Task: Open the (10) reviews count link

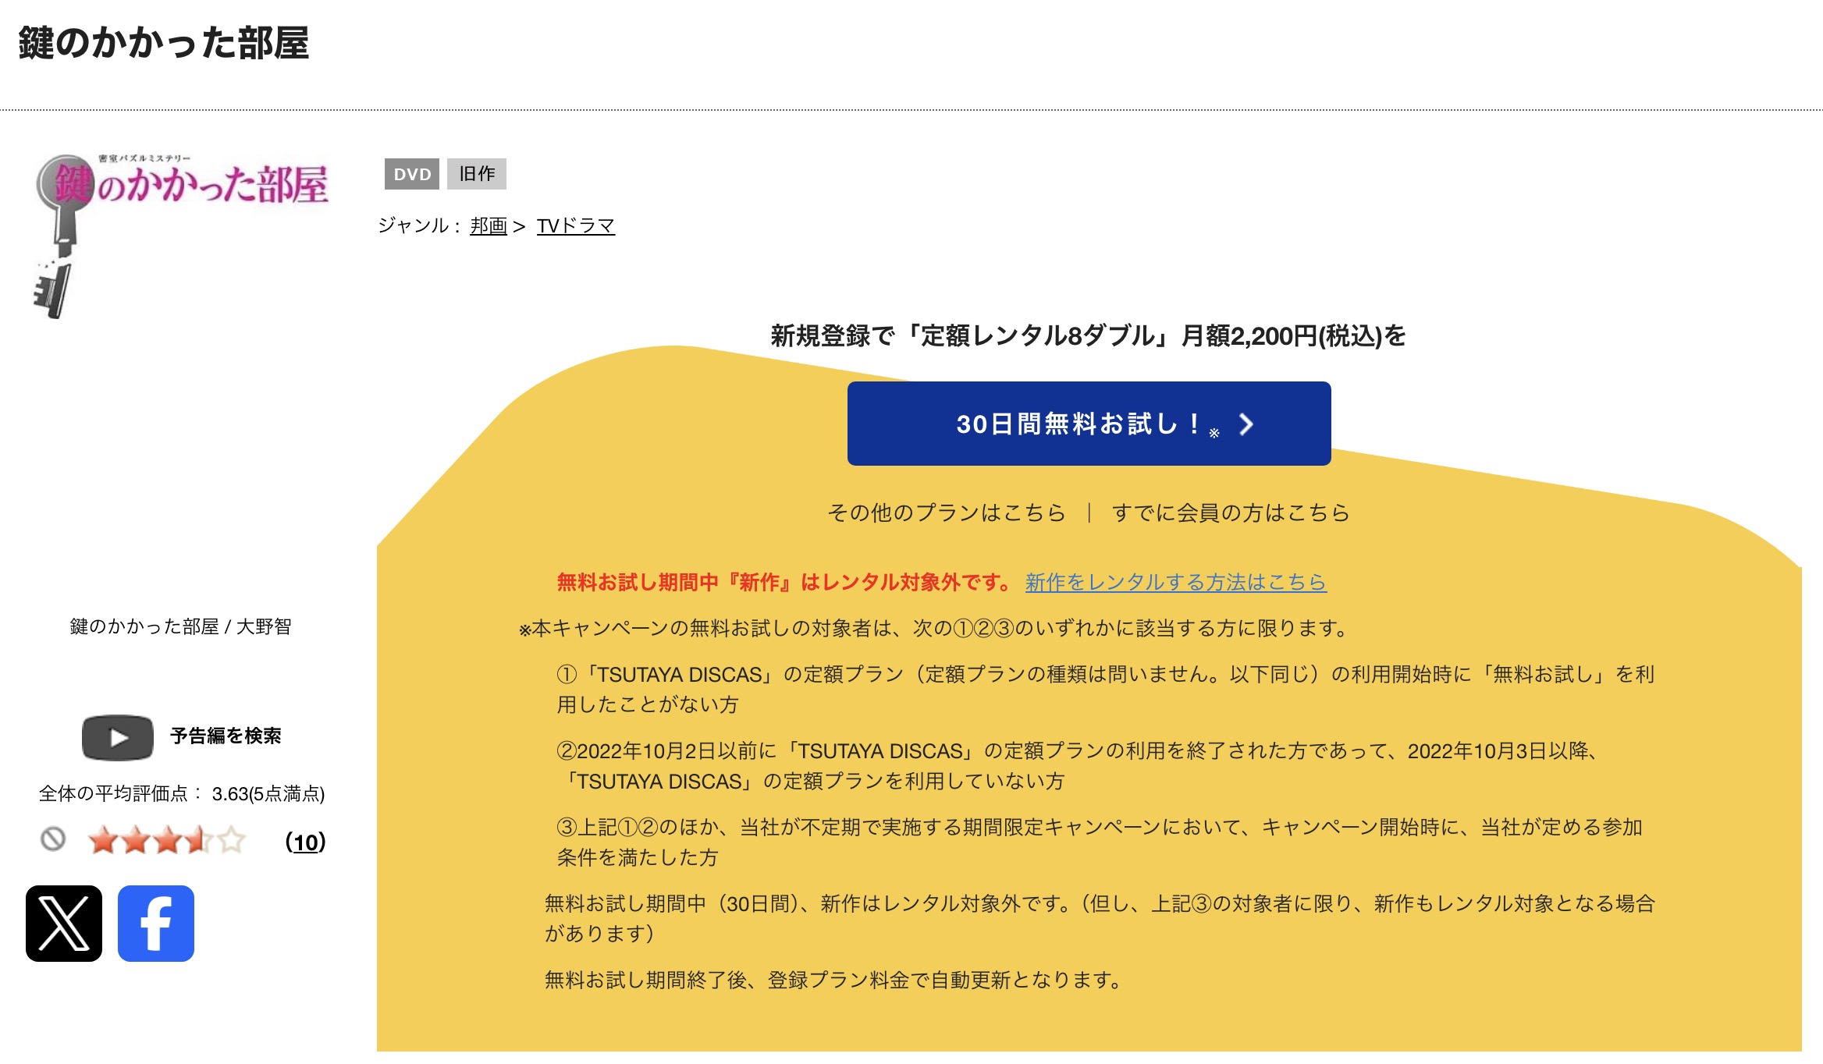Action: [x=306, y=842]
